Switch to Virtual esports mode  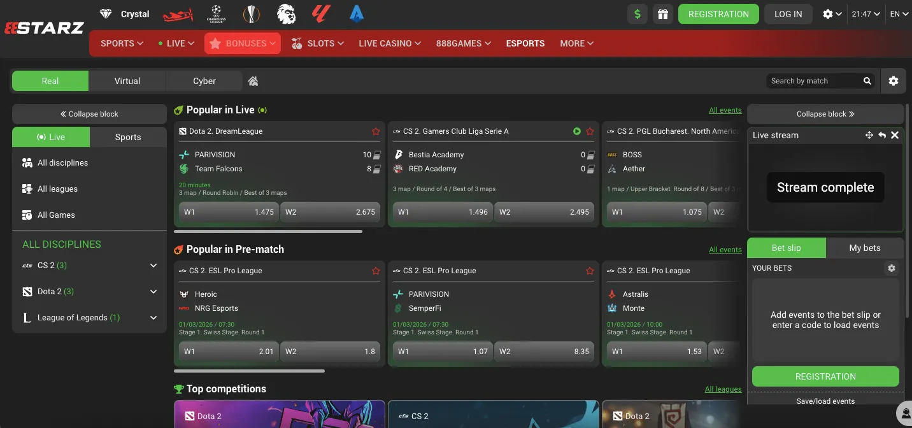pyautogui.click(x=127, y=81)
